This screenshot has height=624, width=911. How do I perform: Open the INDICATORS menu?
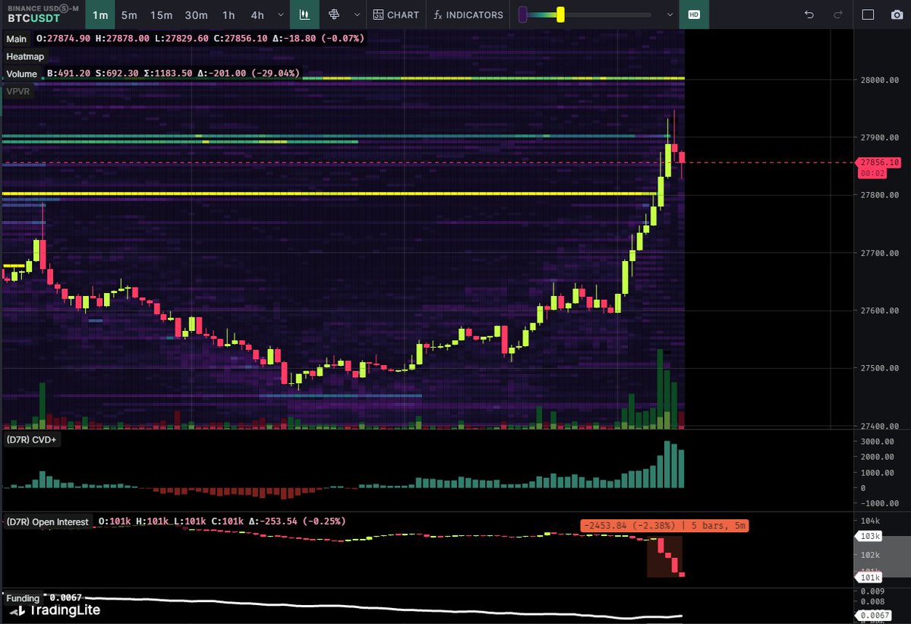(468, 14)
